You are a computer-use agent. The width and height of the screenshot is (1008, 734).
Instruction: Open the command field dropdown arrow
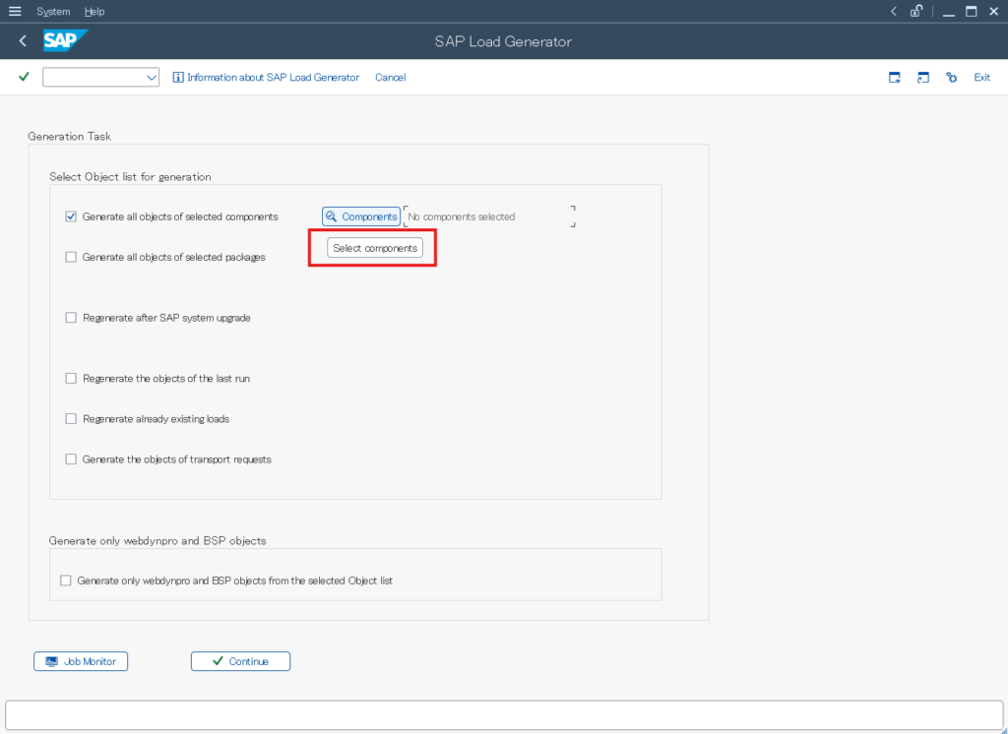pos(151,77)
